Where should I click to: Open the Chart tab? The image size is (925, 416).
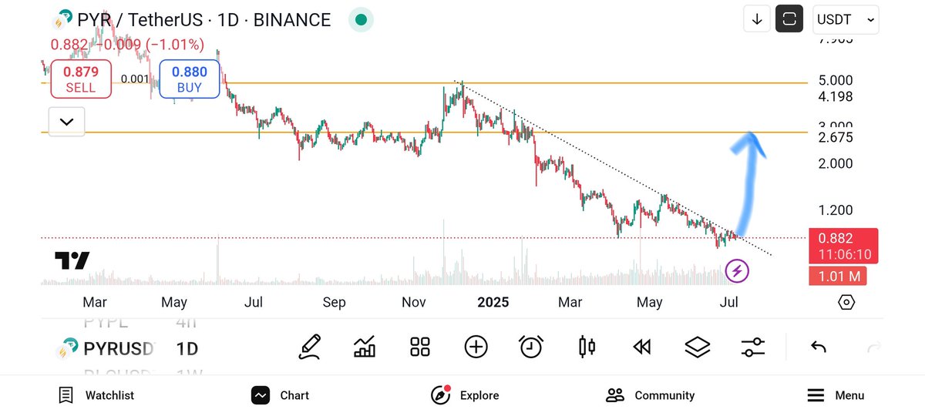[281, 395]
